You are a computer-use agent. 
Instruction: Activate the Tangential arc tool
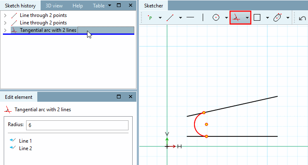click(237, 18)
